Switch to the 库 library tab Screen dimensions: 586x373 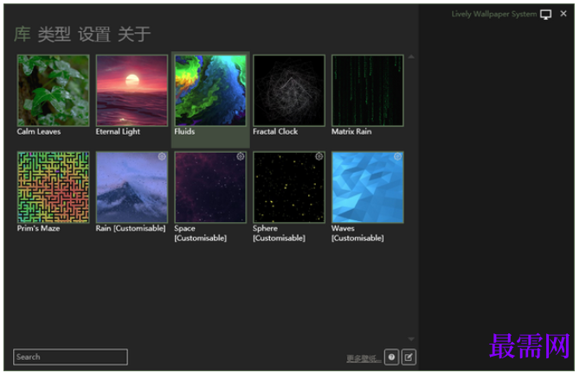pyautogui.click(x=22, y=35)
